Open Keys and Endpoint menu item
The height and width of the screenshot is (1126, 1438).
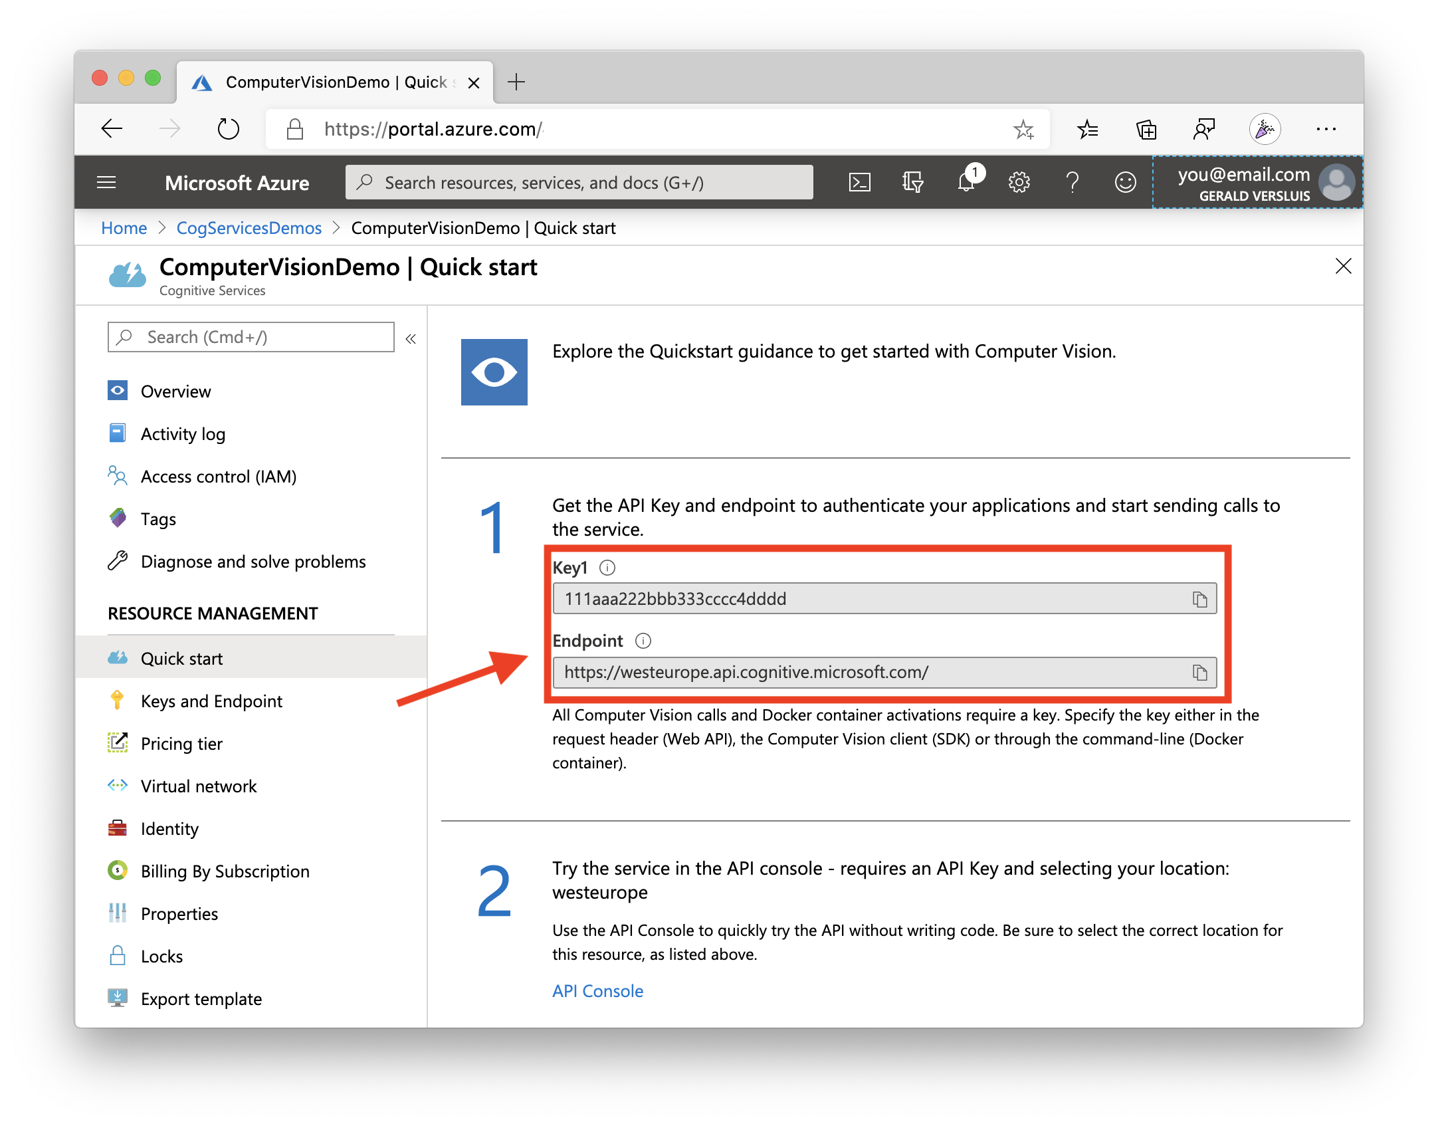click(211, 701)
